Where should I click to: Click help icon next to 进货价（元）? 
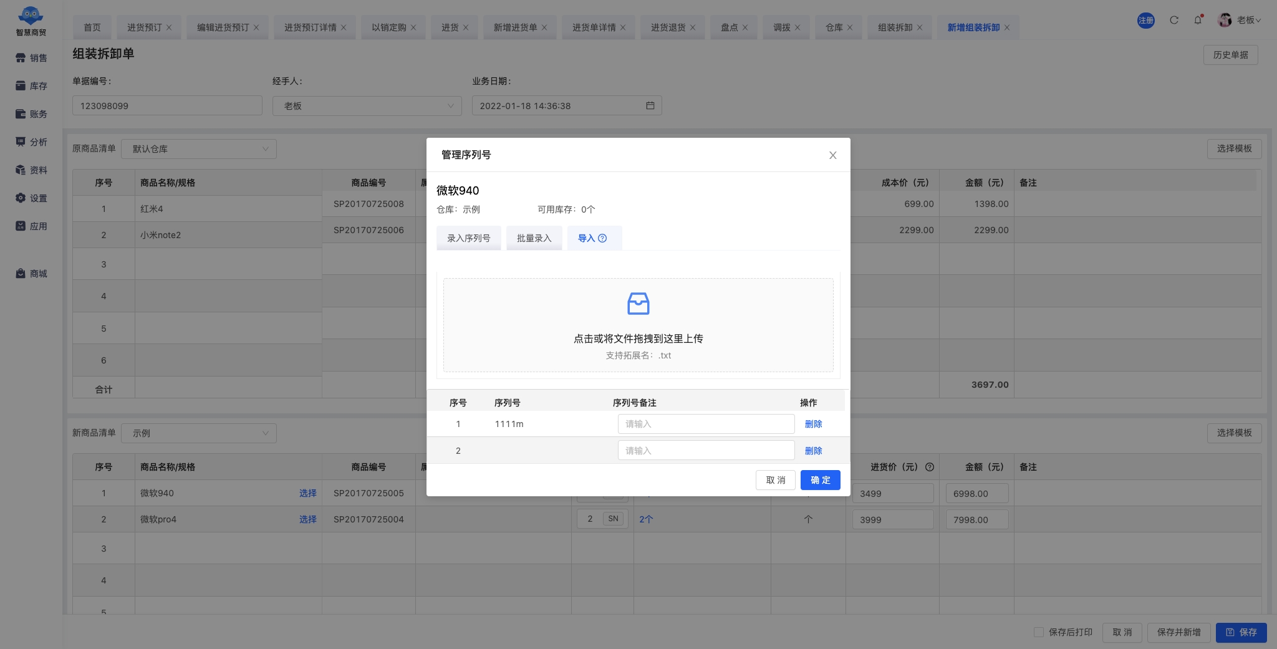[930, 467]
